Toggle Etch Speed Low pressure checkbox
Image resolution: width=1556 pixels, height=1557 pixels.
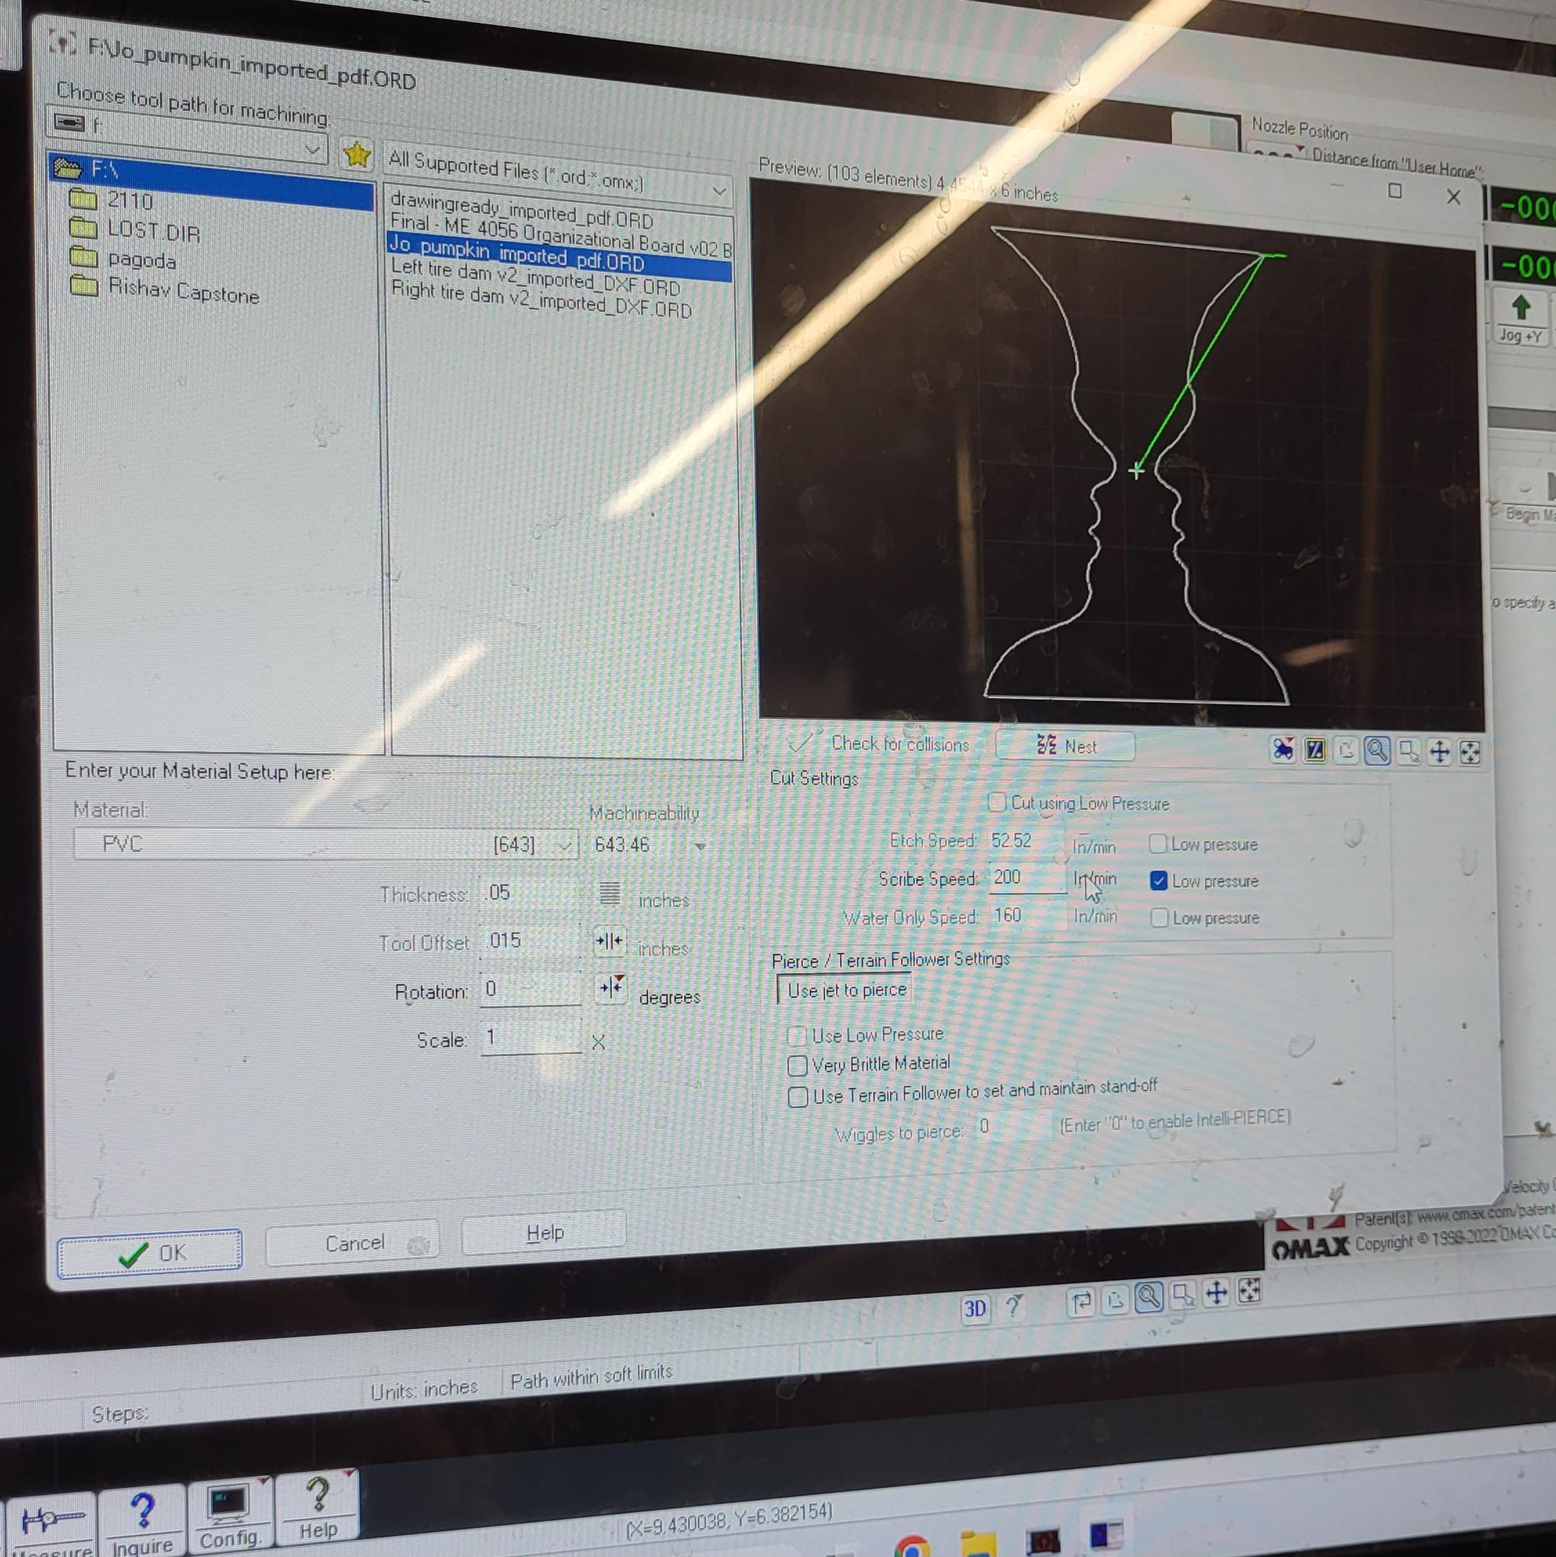point(1158,844)
